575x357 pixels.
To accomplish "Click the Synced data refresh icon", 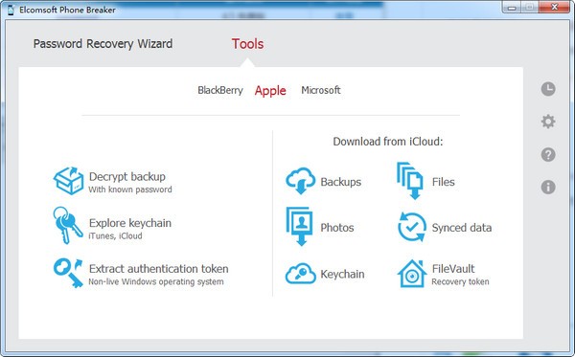I will click(x=412, y=227).
